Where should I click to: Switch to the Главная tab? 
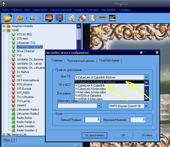click(57, 61)
